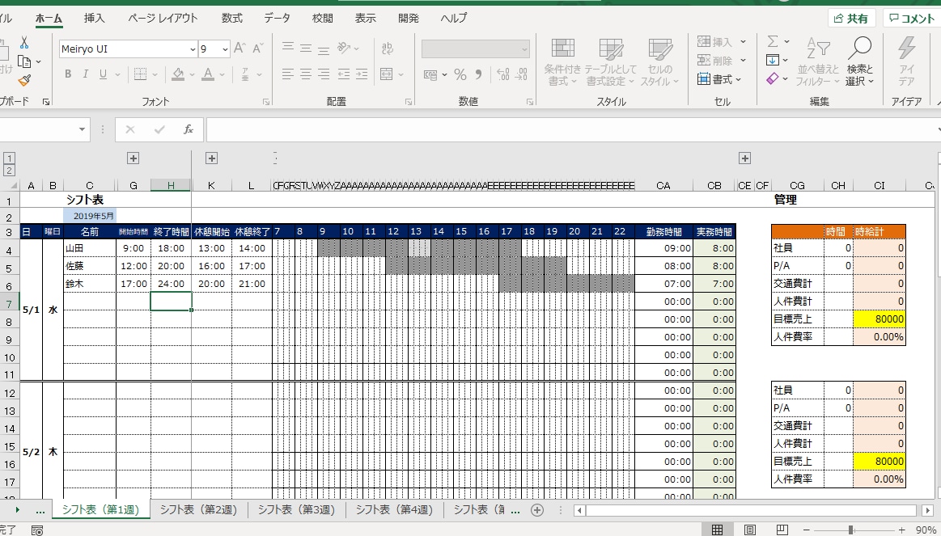Click the Cut scissors icon
The image size is (941, 536).
tap(24, 42)
